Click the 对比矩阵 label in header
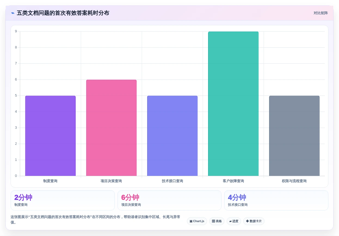The image size is (339, 236). (320, 13)
